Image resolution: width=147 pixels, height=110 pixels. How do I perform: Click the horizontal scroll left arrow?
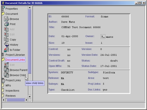(x=3, y=100)
